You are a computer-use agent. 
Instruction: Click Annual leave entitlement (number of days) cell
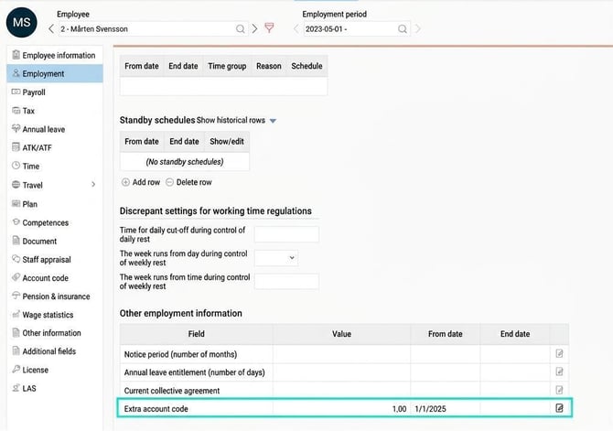tap(197, 372)
